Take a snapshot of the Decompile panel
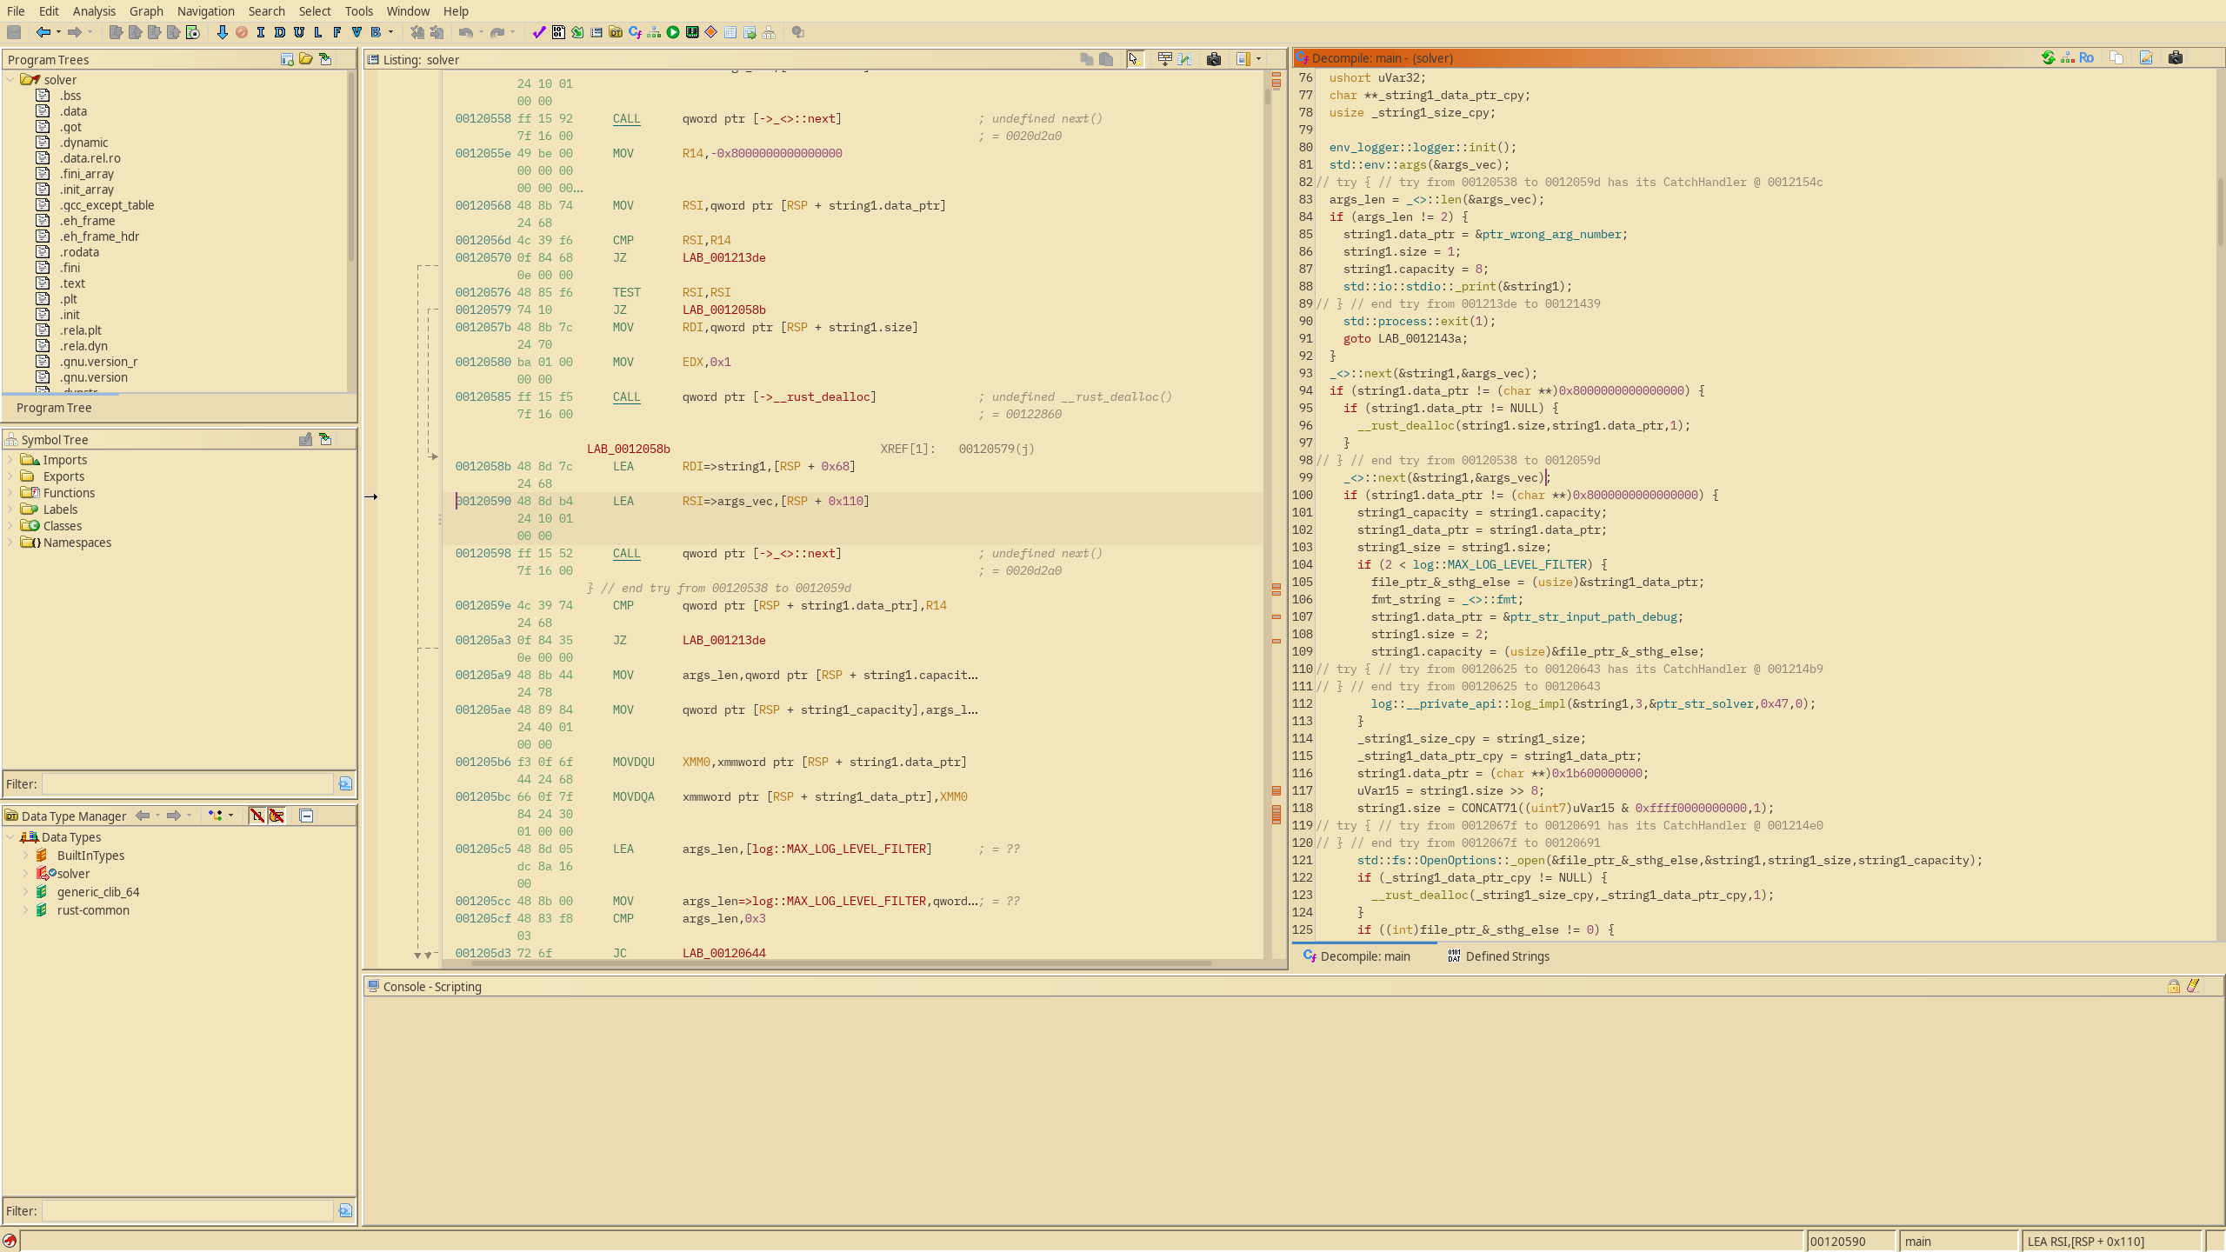2226x1252 pixels. coord(2176,58)
